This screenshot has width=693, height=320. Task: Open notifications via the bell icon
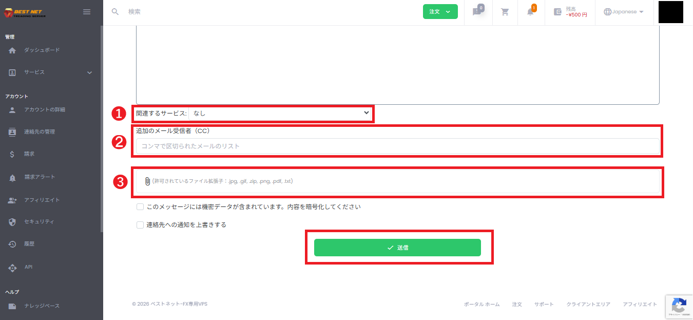(x=530, y=12)
